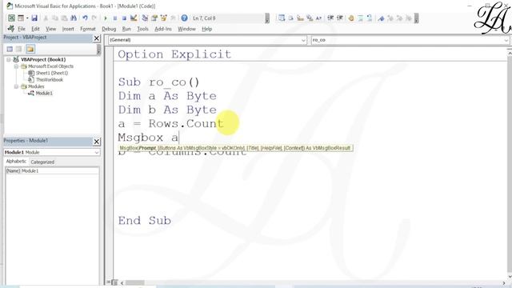The image size is (512, 288).
Task: Open the Object Browser icon
Action: point(163,18)
